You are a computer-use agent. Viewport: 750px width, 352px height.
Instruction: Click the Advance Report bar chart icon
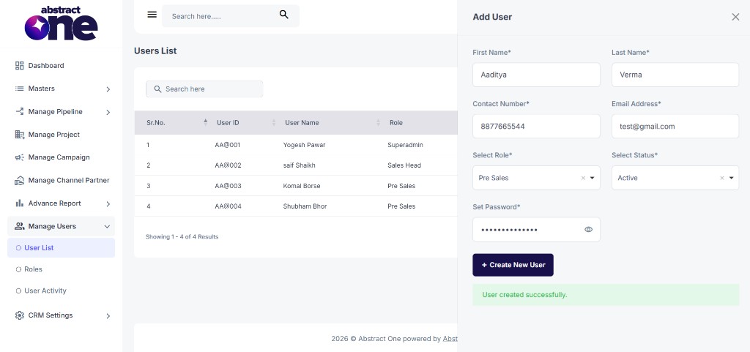pyautogui.click(x=20, y=203)
